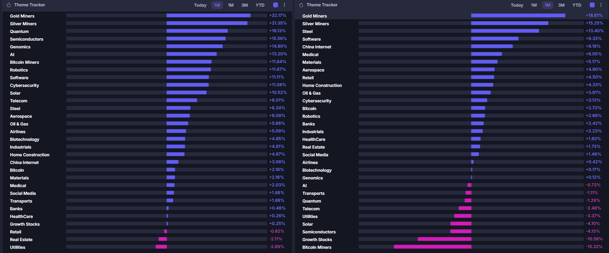Switch monthly Theme Tracker to 1W
Viewport: 609px width, 253px height.
[x=534, y=5]
